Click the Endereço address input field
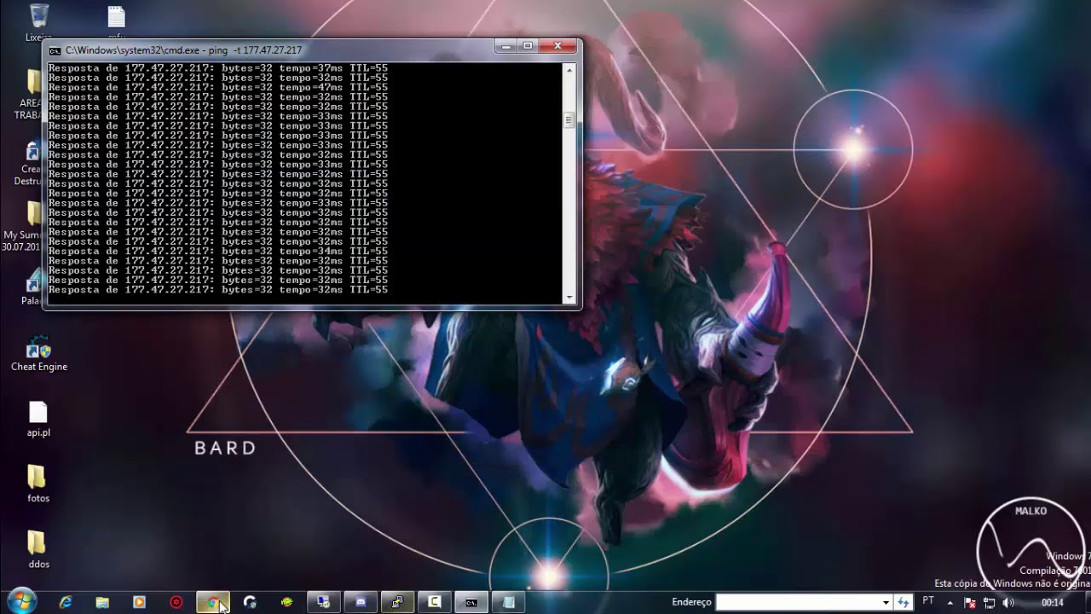The width and height of the screenshot is (1091, 614). tap(798, 602)
